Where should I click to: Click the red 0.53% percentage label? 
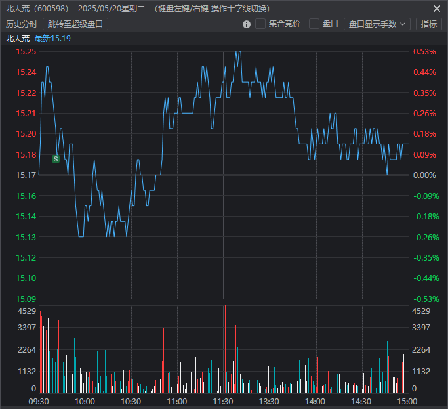425,52
